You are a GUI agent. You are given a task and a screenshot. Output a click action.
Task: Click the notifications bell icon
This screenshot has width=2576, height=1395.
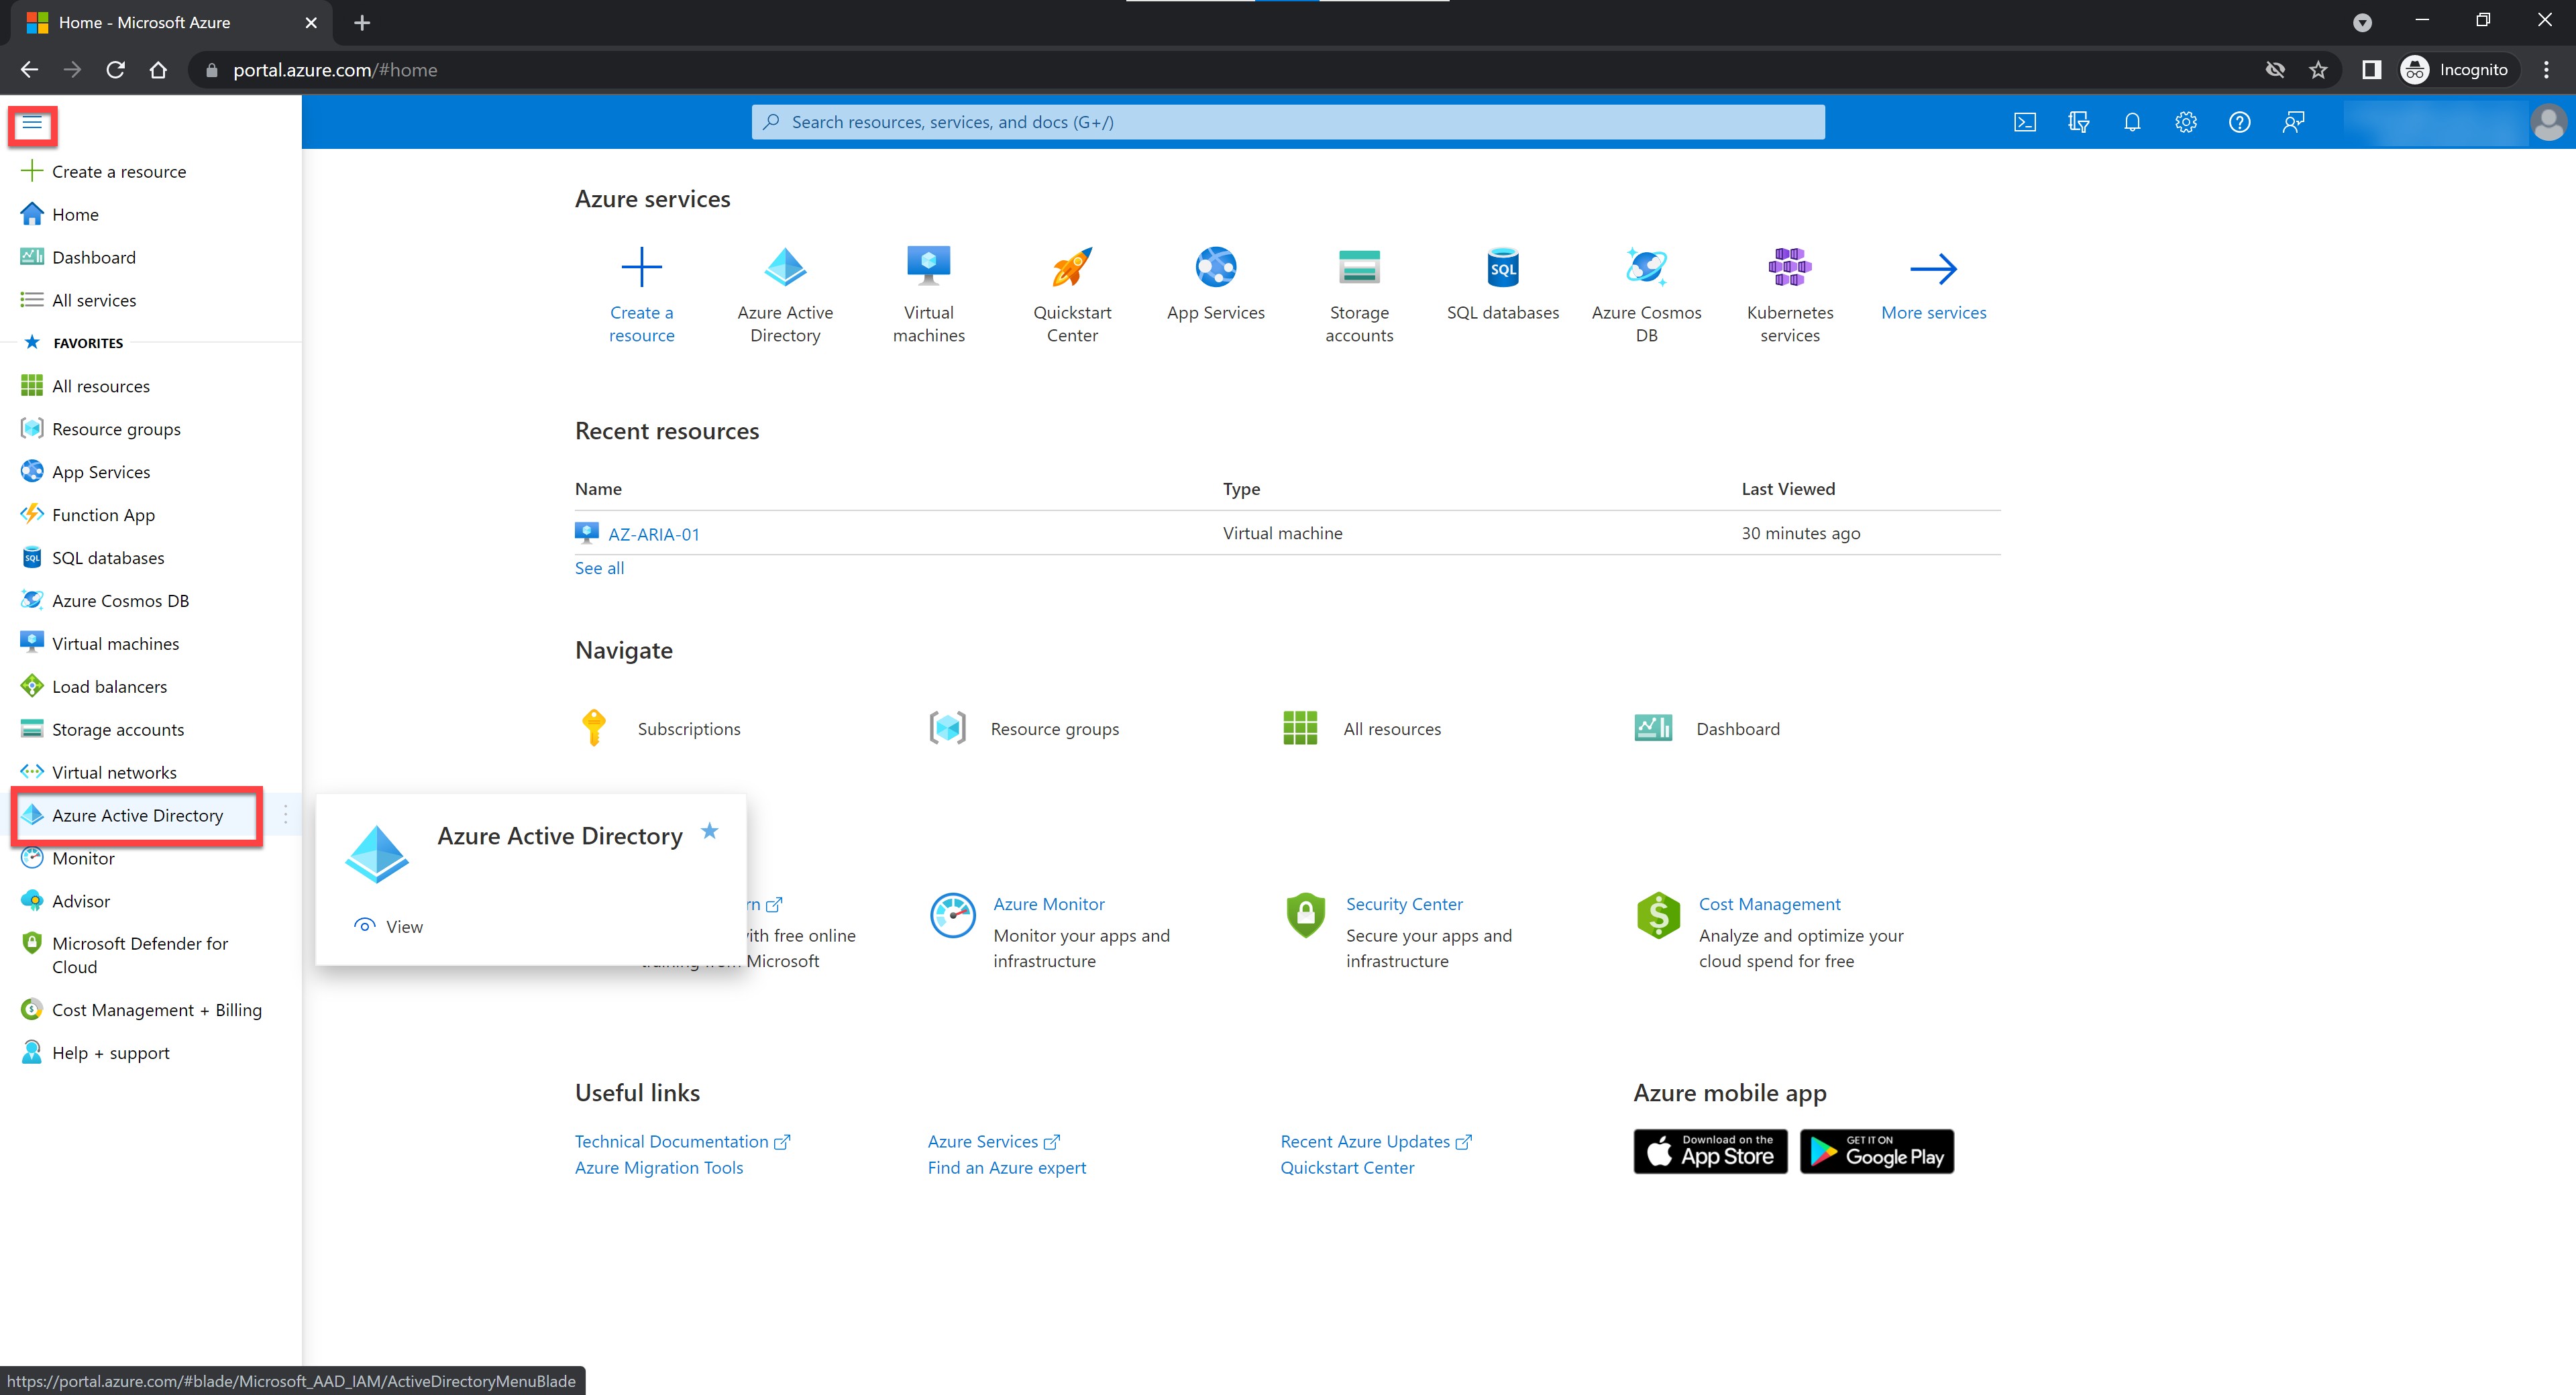click(x=2132, y=122)
